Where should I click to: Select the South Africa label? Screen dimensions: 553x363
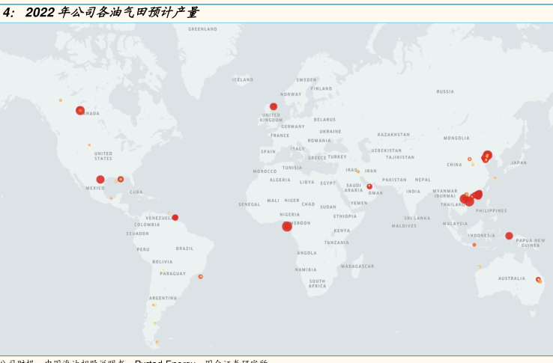click(318, 284)
